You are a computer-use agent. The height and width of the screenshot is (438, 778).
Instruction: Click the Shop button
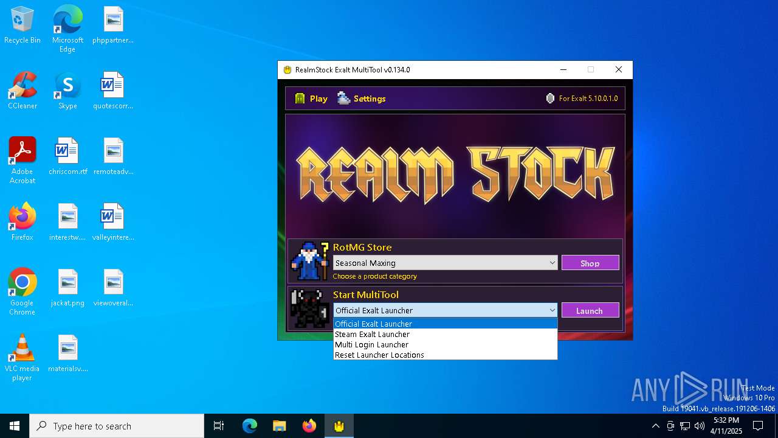pos(590,263)
